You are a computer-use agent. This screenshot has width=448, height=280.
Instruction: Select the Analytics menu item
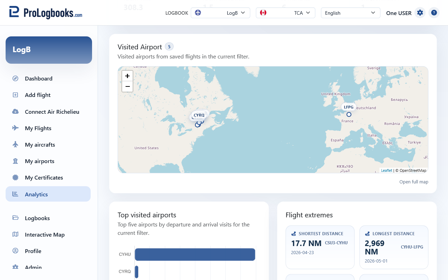(48, 194)
